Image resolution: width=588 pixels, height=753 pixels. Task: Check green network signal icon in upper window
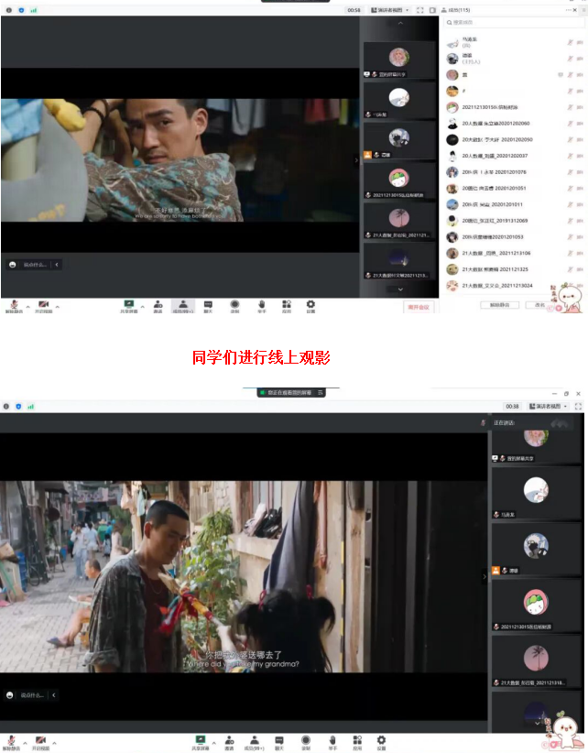pyautogui.click(x=34, y=10)
